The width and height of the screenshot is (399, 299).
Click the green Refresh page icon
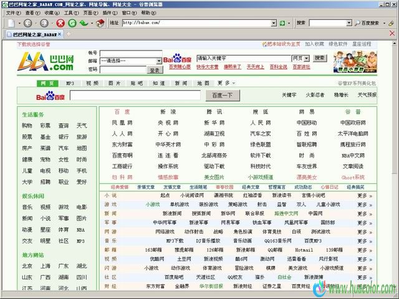pos(72,23)
